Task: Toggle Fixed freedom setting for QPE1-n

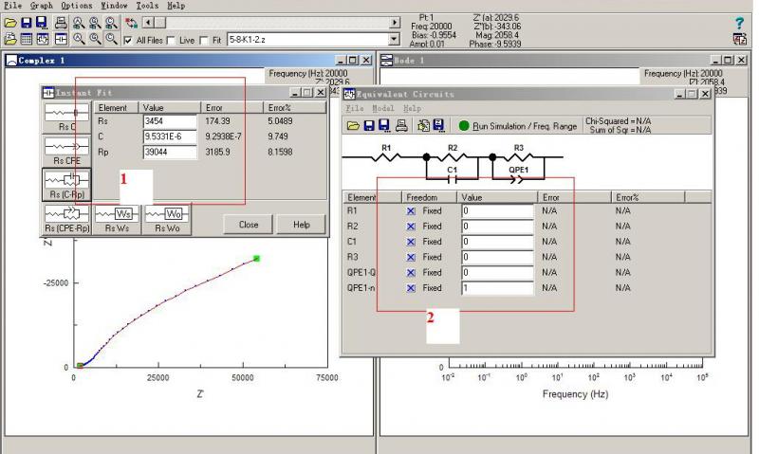Action: 412,287
